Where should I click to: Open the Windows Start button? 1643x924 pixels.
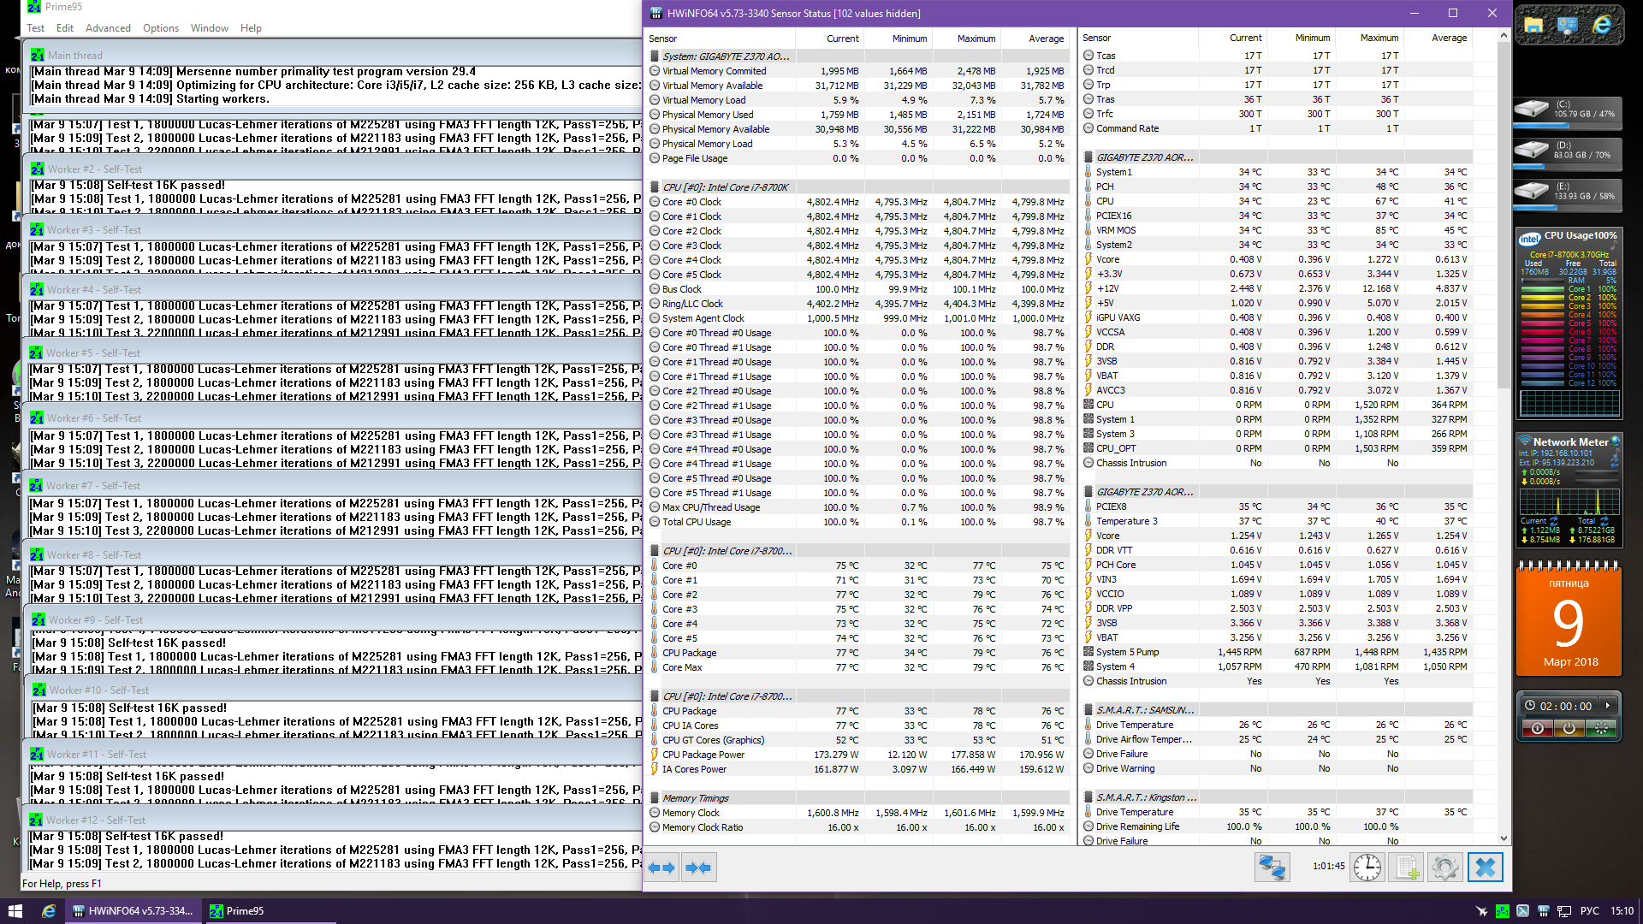(x=15, y=911)
